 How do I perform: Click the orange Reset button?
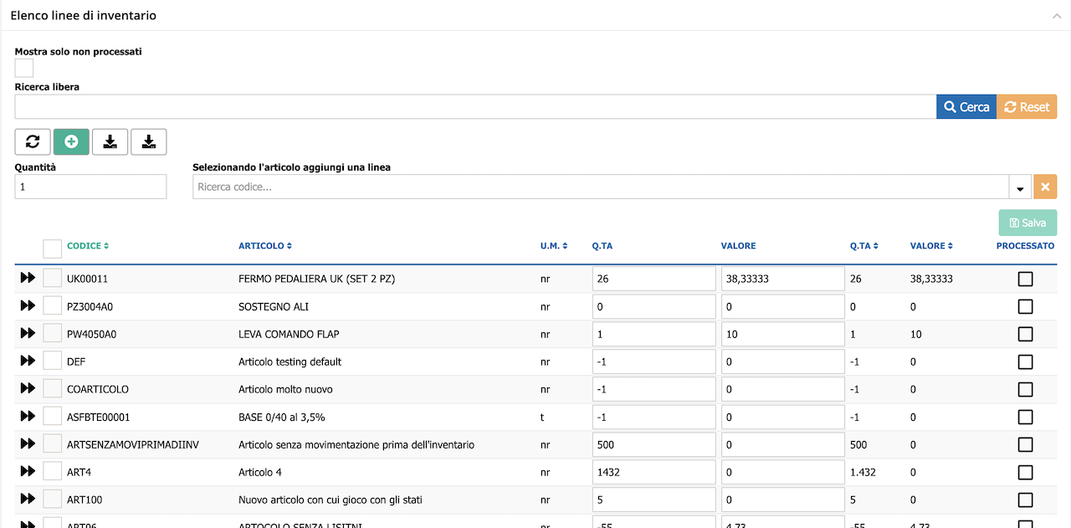pyautogui.click(x=1027, y=107)
